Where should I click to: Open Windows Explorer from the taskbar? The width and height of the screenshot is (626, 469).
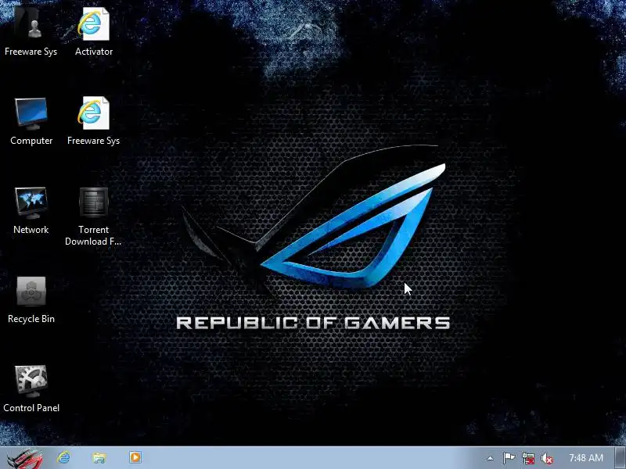point(99,457)
